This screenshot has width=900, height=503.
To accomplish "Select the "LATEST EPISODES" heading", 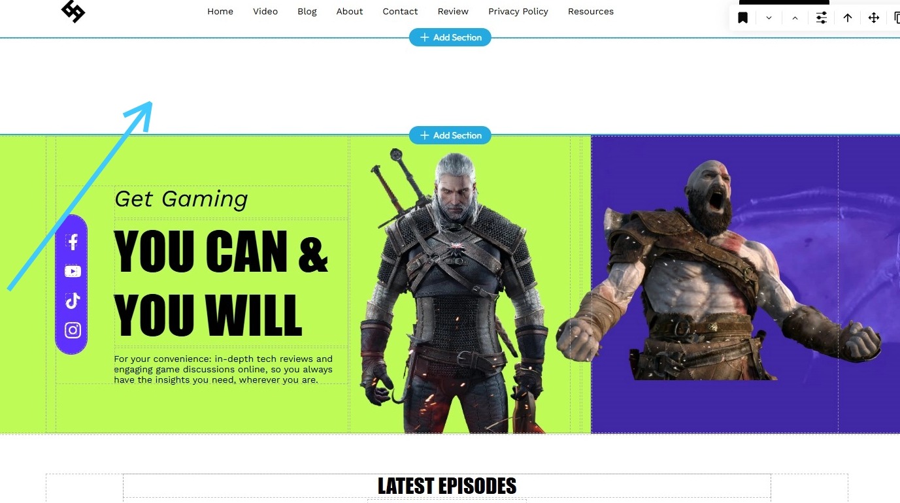I will (447, 486).
